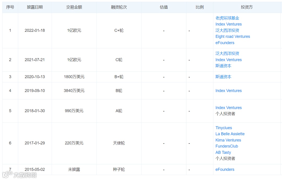Open La Belle Assiette investor link
The image size is (282, 180).
click(x=230, y=134)
